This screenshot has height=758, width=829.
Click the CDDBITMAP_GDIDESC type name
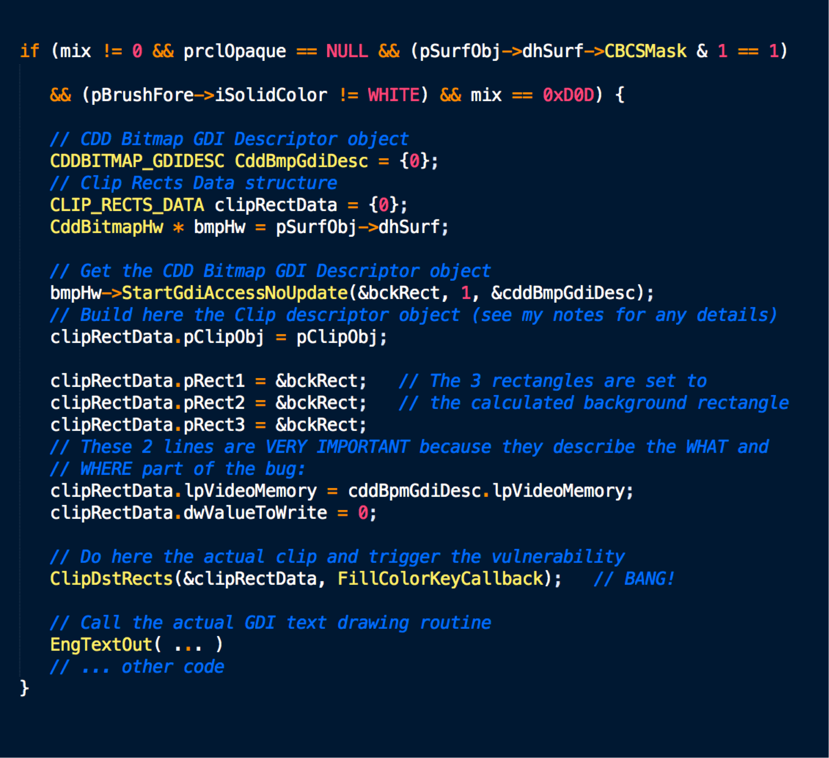(x=137, y=161)
